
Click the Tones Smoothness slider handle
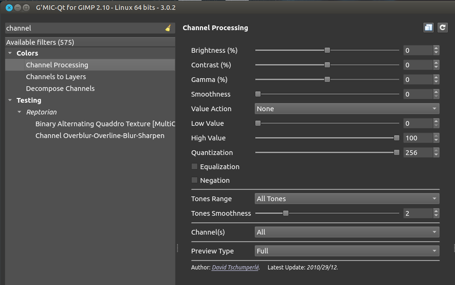tap(286, 213)
